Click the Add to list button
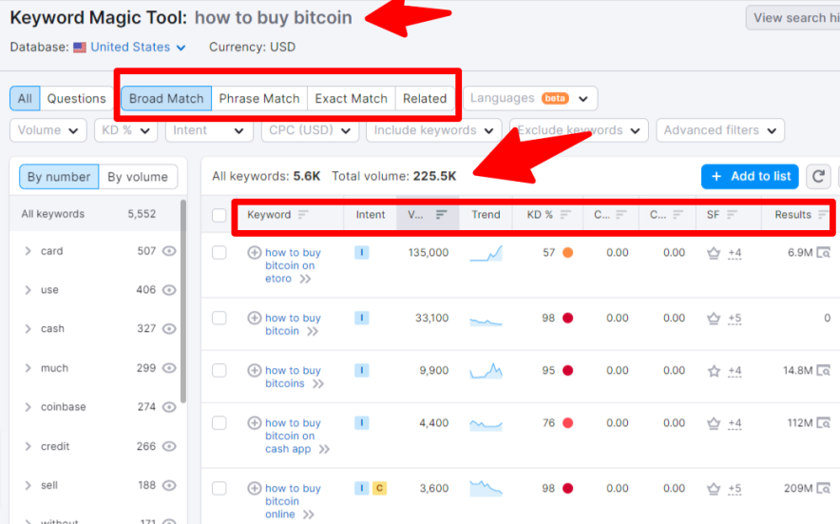 (750, 177)
